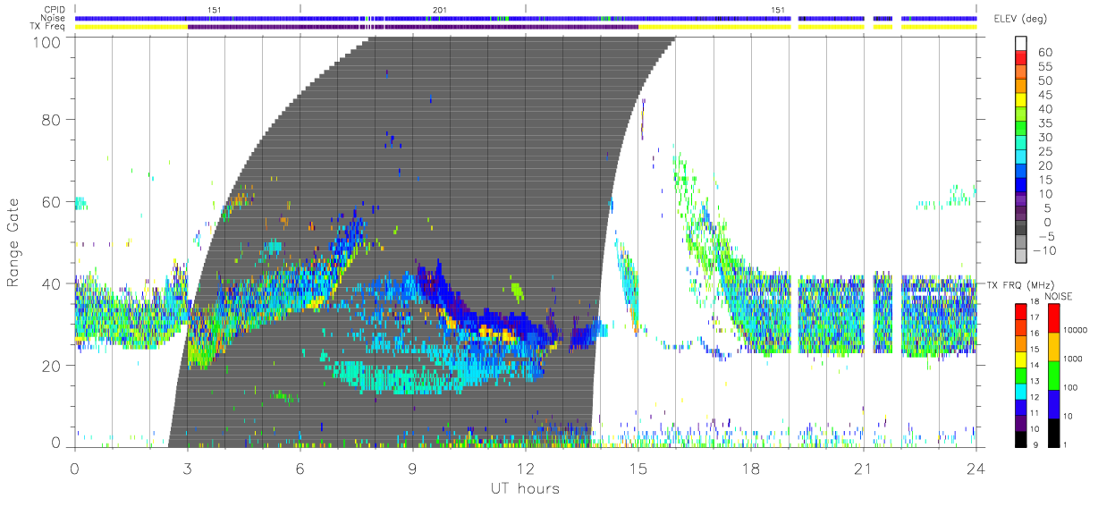Click the blue Noise bar segment below "201"

(x=440, y=18)
